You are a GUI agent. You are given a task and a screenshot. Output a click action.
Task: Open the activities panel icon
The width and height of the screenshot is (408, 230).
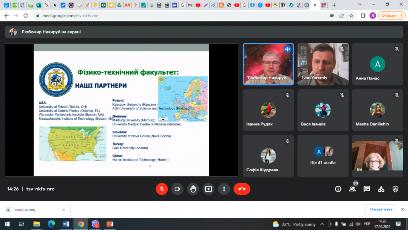click(x=381, y=189)
